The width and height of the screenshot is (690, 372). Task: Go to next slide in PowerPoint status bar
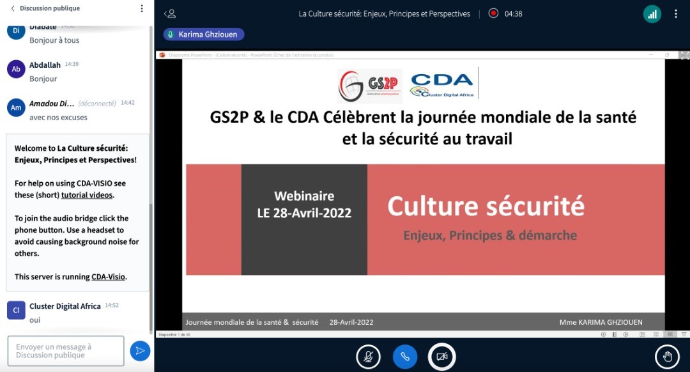click(625, 334)
